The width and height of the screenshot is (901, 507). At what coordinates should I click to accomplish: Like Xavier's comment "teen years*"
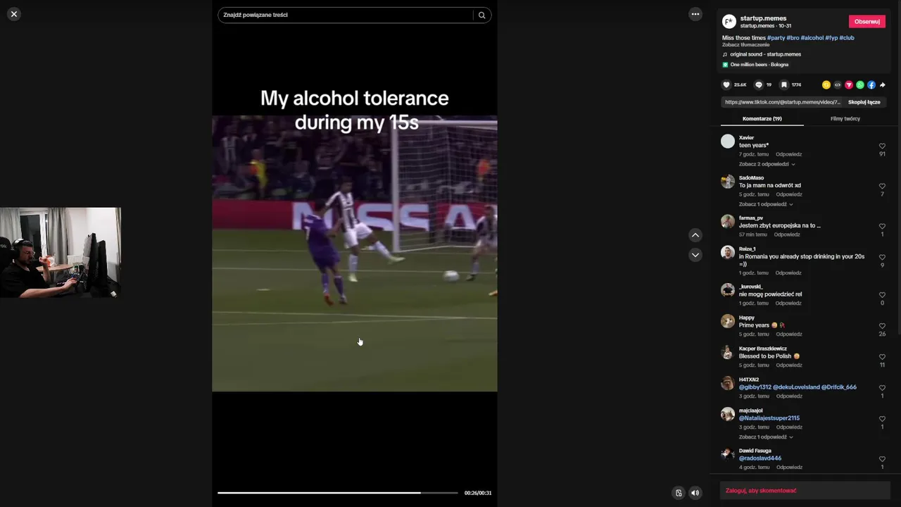(882, 146)
